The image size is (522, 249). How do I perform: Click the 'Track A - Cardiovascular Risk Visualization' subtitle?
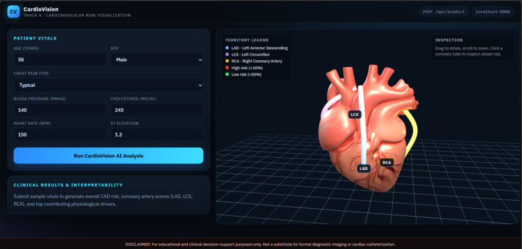[77, 16]
